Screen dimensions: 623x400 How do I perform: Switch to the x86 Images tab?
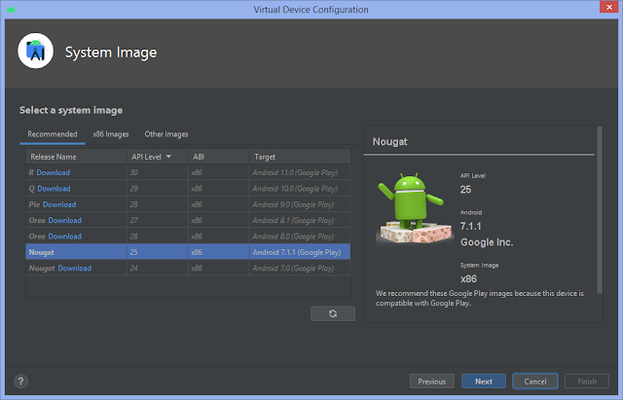pos(111,134)
